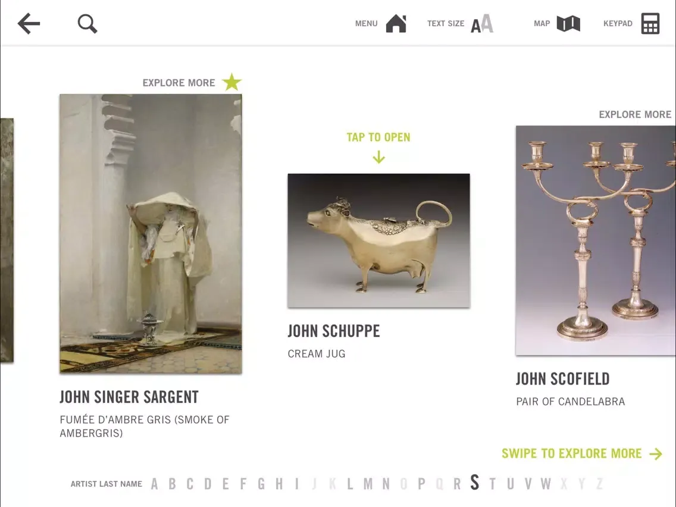The image size is (676, 507).
Task: Select letter R in artist index
Action: (x=457, y=484)
